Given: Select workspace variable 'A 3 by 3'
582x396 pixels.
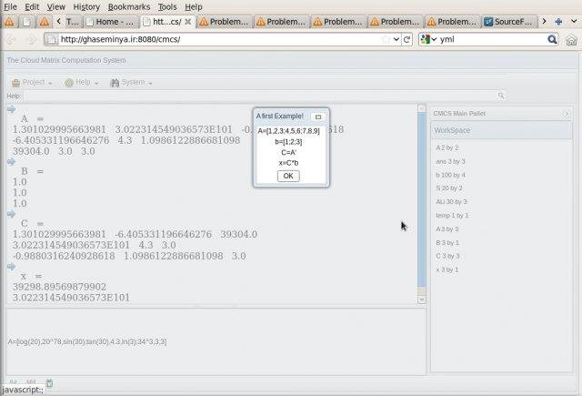Looking at the screenshot, I should click(447, 229).
